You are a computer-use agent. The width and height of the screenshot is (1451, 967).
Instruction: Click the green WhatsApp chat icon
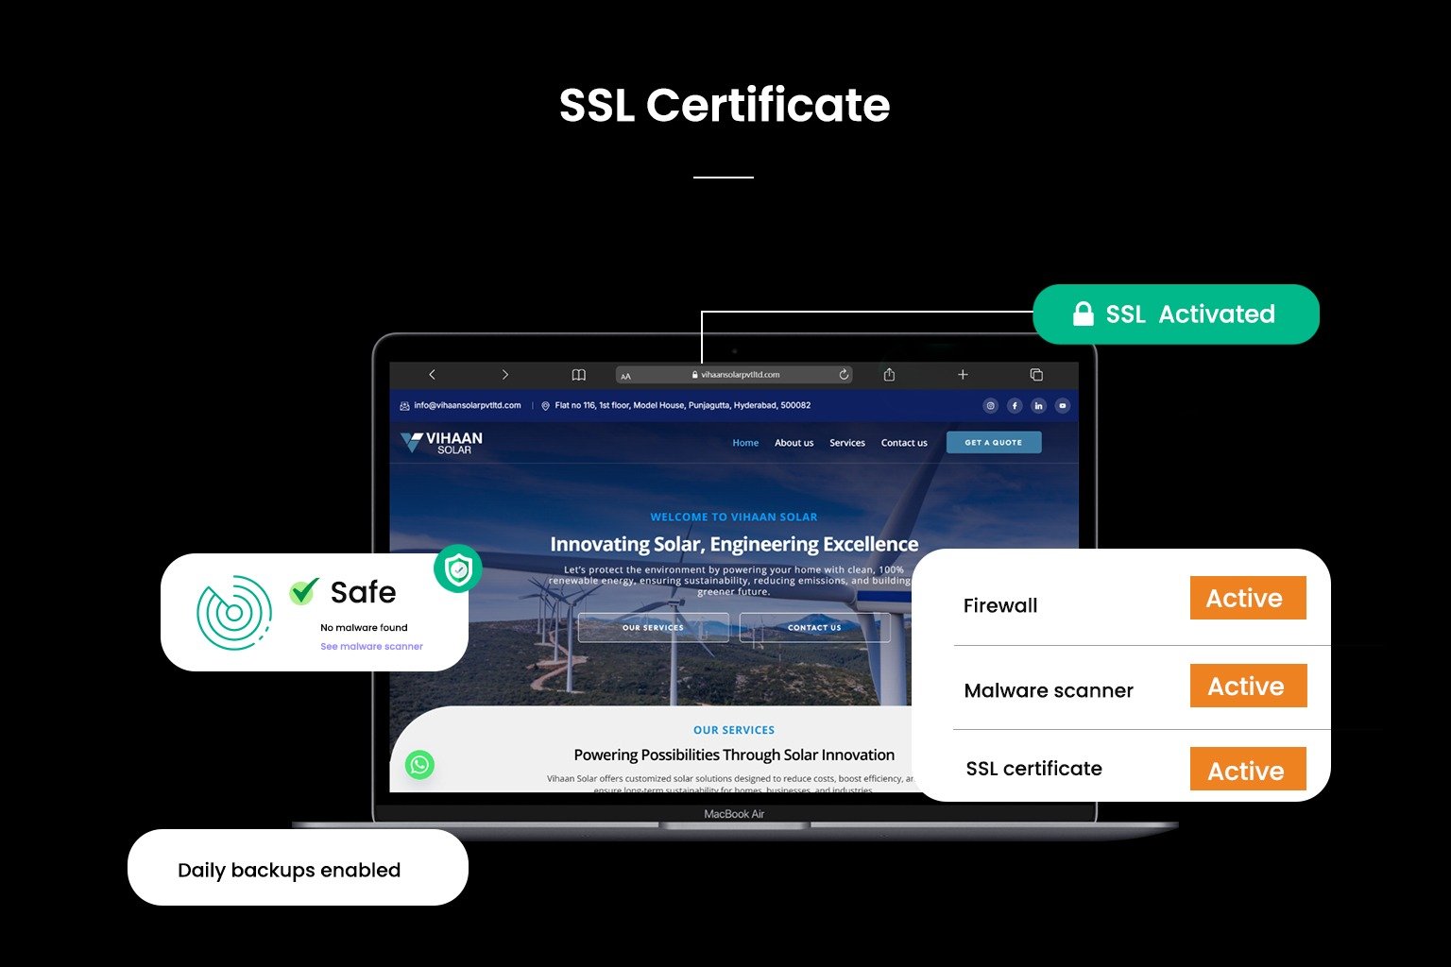pyautogui.click(x=420, y=764)
